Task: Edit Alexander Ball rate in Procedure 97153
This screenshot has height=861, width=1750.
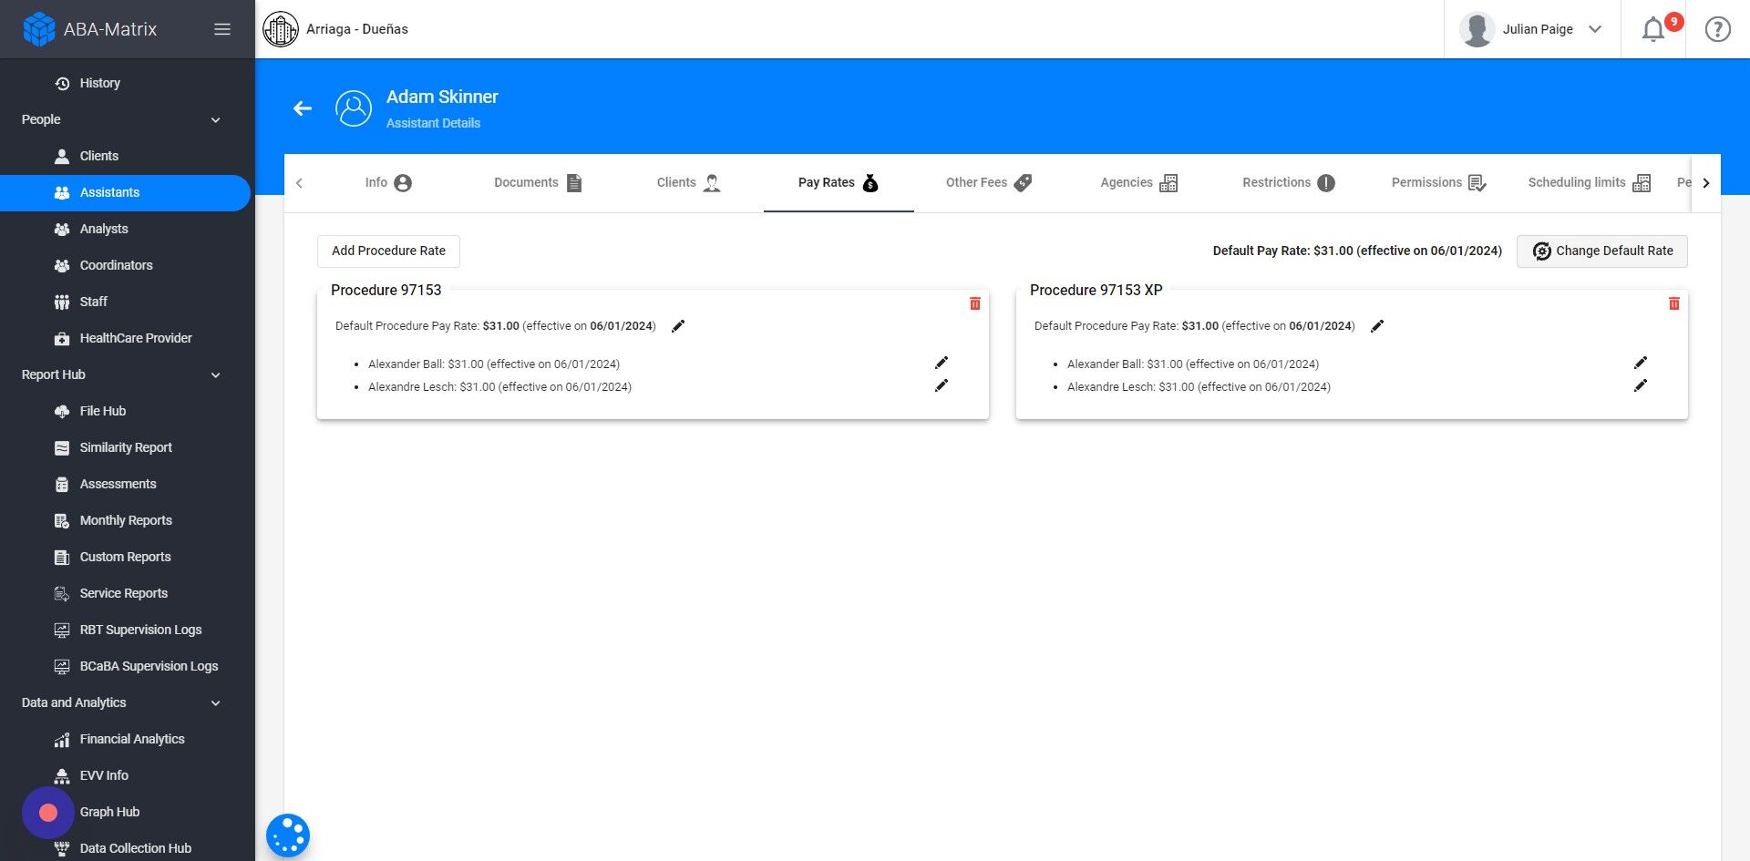Action: [942, 363]
